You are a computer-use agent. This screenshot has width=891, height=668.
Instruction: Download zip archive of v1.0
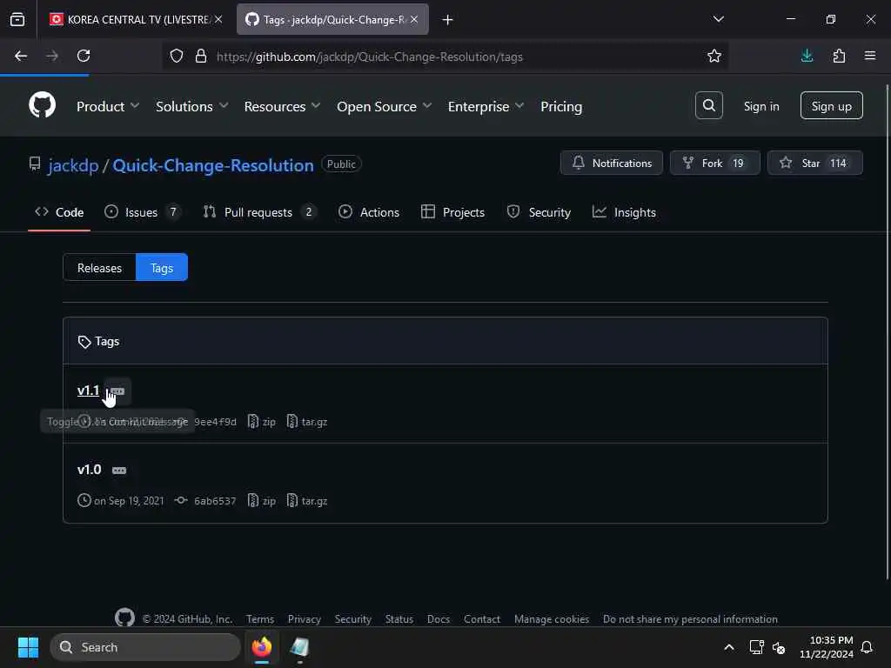click(x=262, y=500)
